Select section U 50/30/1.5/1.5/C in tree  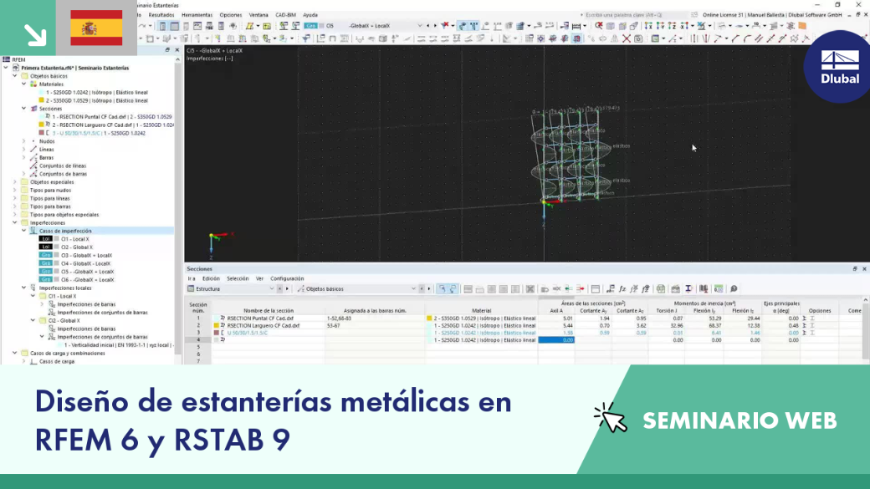click(x=99, y=133)
